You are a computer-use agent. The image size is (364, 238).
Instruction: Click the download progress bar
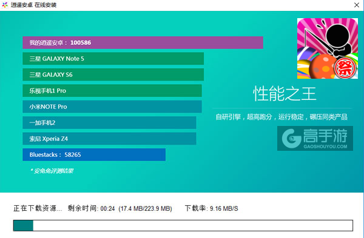click(x=183, y=225)
